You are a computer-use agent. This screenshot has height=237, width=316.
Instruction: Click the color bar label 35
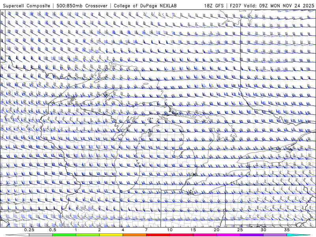(287, 230)
